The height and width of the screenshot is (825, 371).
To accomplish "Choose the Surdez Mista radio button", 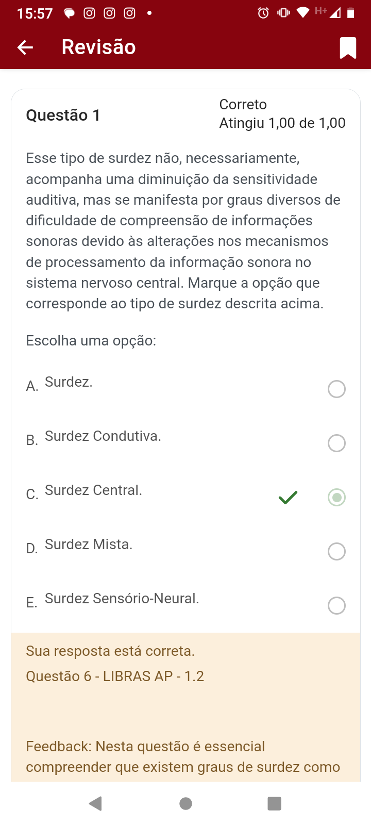I will click(x=336, y=552).
